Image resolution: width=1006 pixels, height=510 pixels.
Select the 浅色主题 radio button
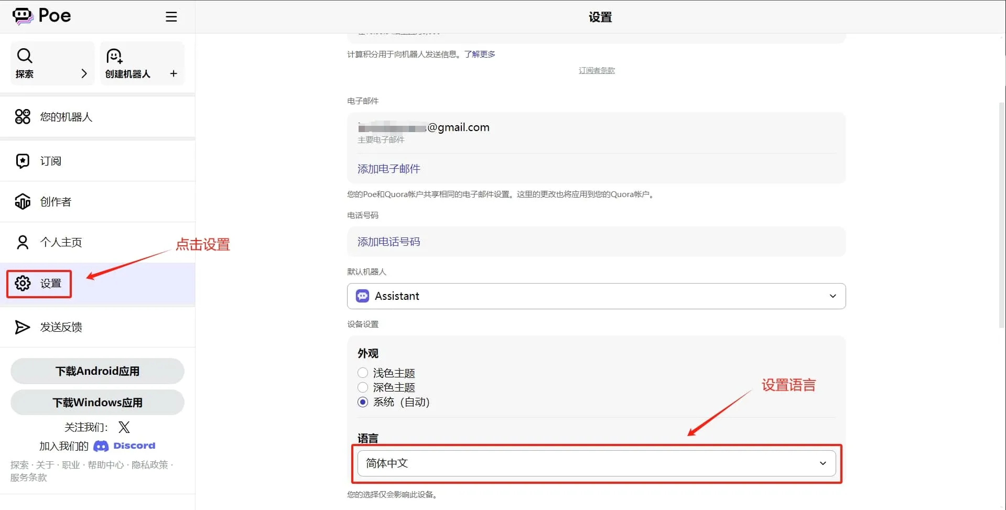point(363,373)
